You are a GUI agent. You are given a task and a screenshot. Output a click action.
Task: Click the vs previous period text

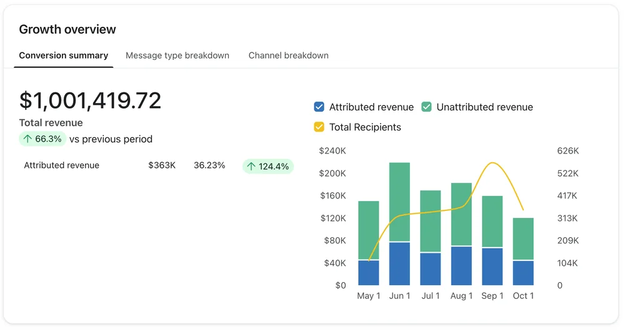[111, 139]
